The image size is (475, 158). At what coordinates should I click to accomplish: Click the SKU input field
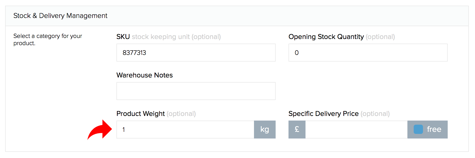196,53
